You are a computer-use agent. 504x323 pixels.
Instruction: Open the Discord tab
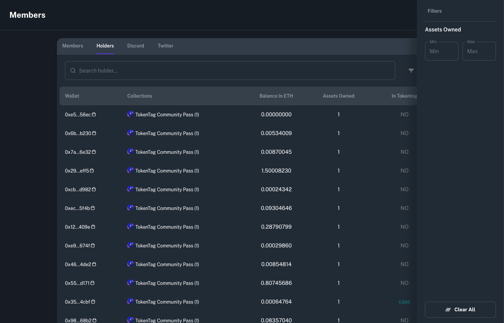[136, 46]
